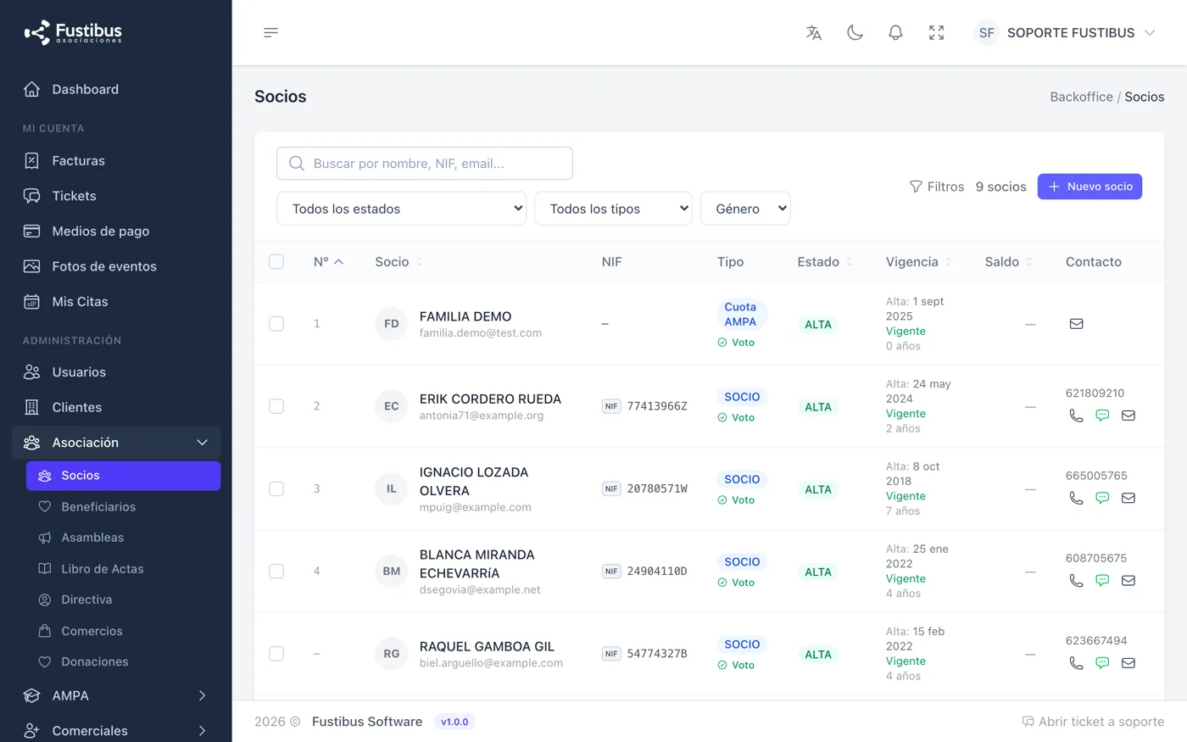Select checkbox for Familia Demo row
The image size is (1187, 742).
point(276,323)
